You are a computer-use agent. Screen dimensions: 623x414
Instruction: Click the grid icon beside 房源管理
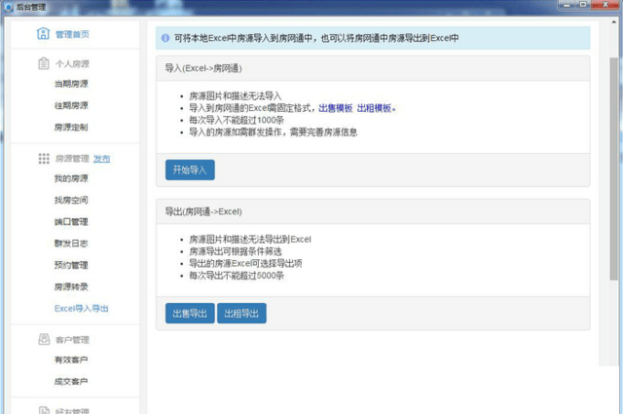click(x=44, y=159)
